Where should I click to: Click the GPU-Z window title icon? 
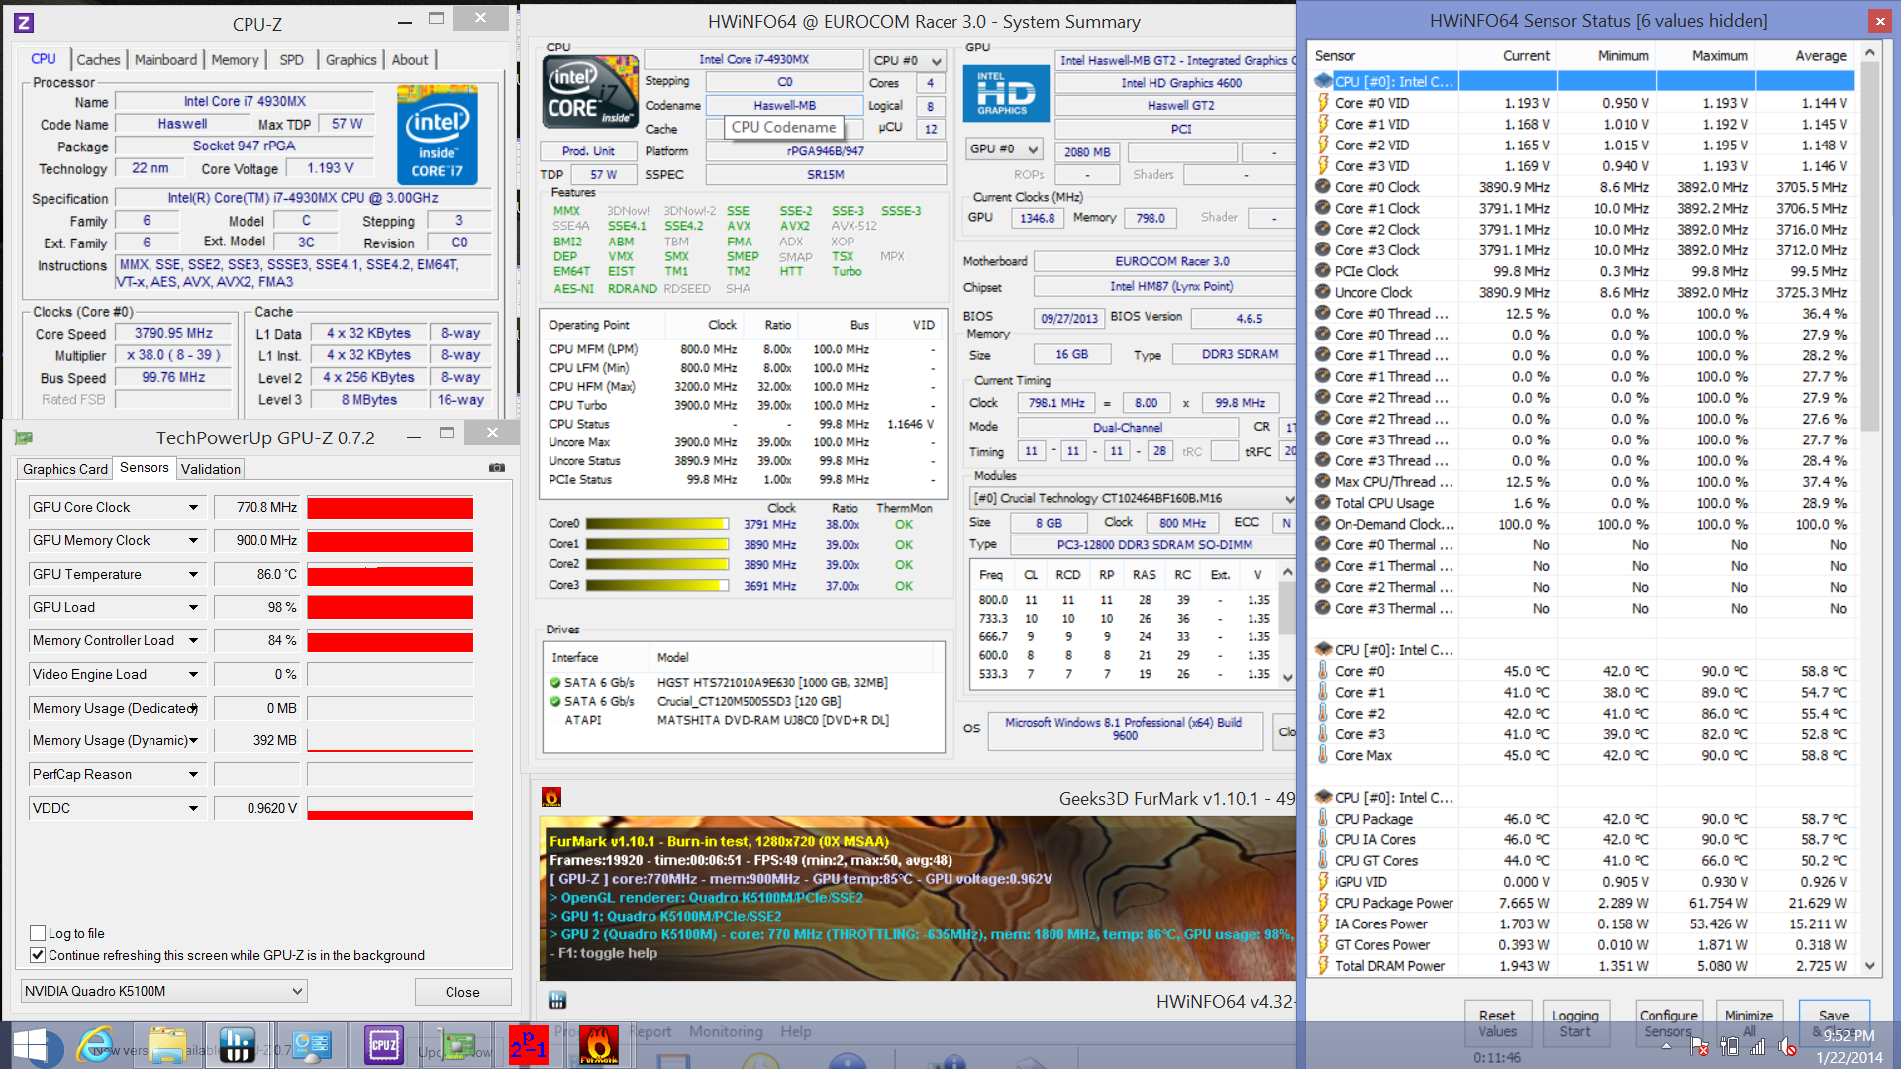point(24,437)
